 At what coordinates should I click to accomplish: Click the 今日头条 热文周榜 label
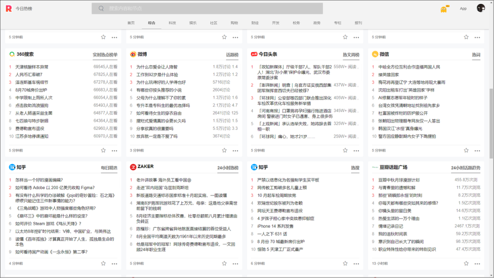pos(351,55)
